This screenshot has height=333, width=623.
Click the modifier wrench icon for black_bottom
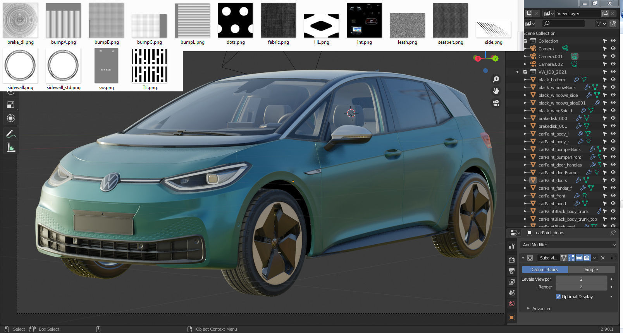pos(577,80)
